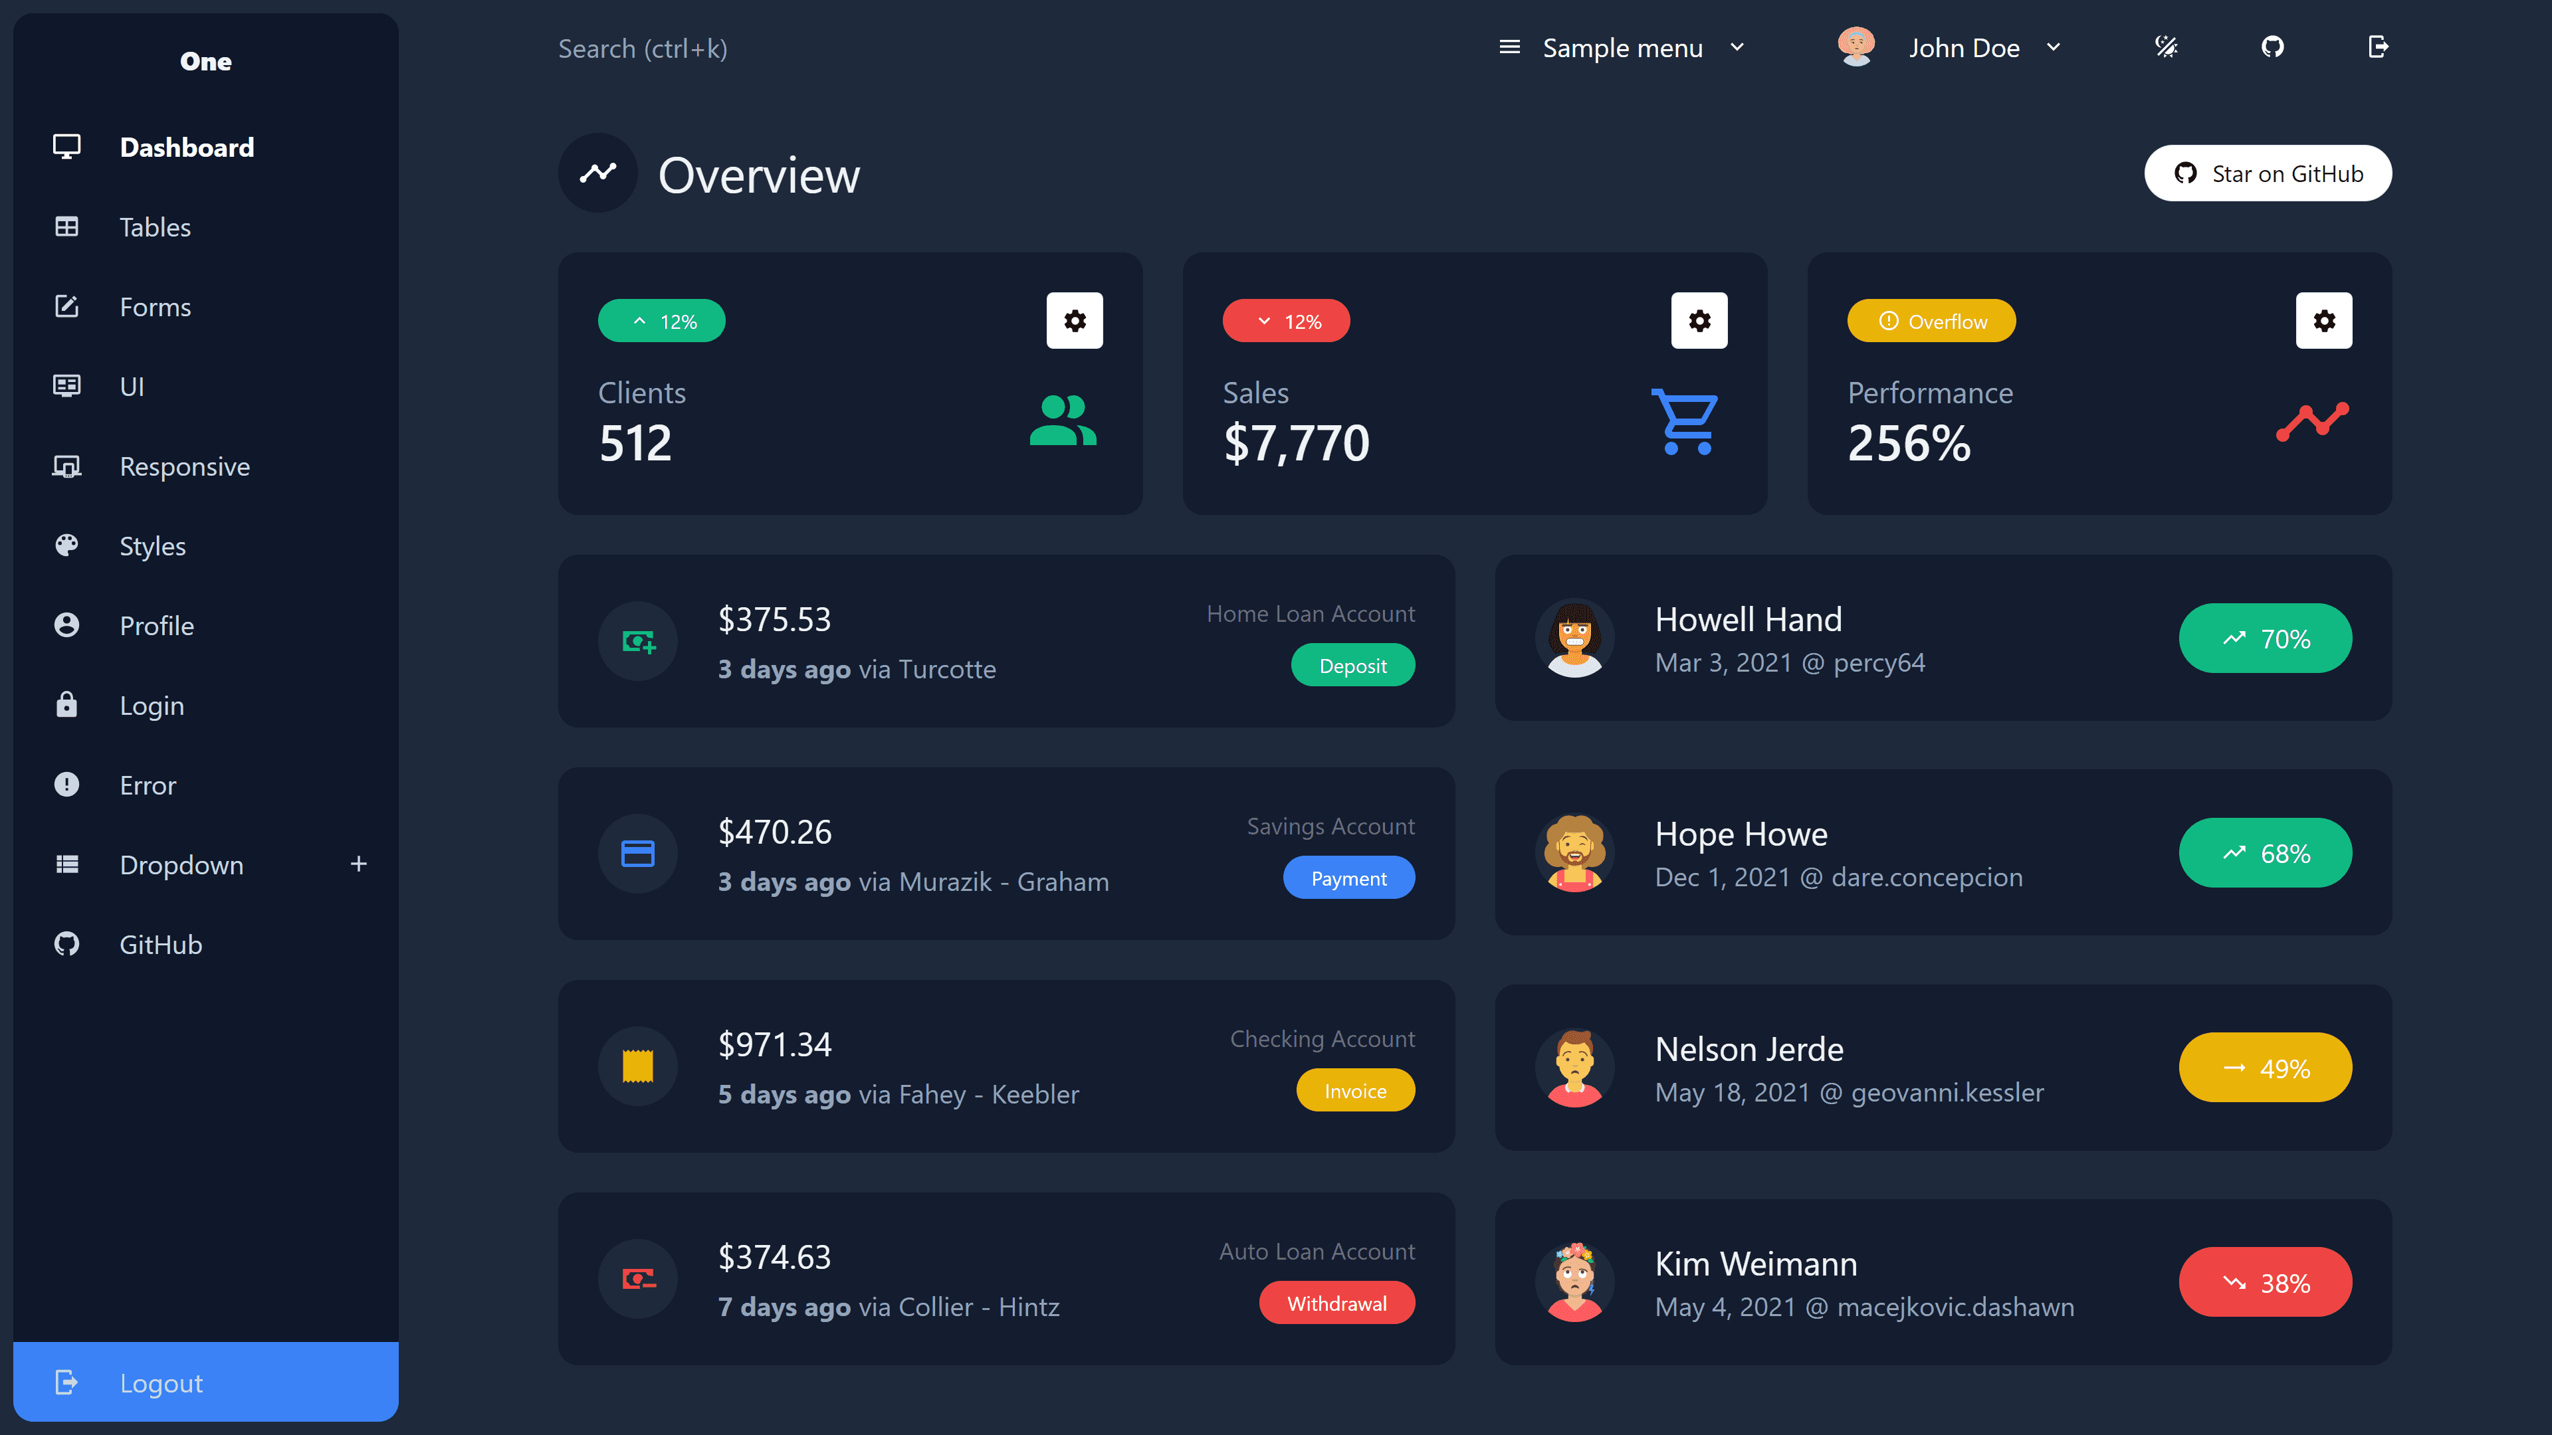Click the Forms pencil icon in sidebar
Screen dimensions: 2552x1435
coord(66,307)
